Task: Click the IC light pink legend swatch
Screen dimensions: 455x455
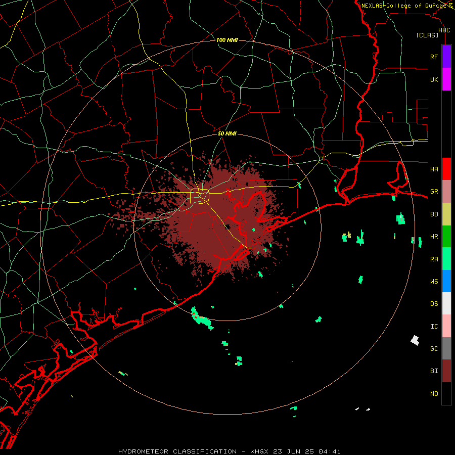Action: coord(446,326)
